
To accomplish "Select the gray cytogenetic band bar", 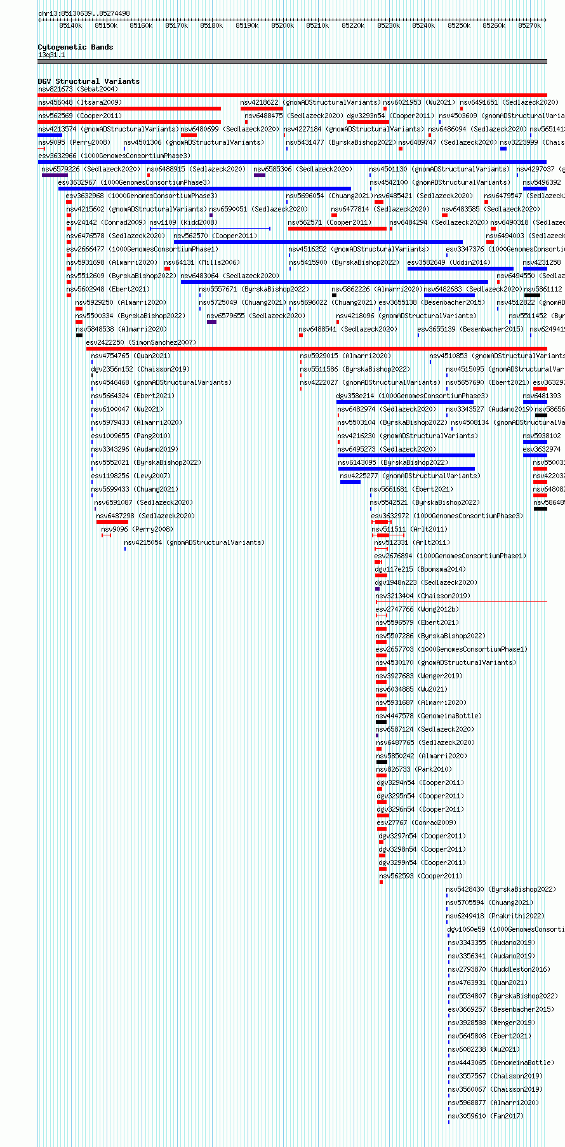I will tap(292, 62).
